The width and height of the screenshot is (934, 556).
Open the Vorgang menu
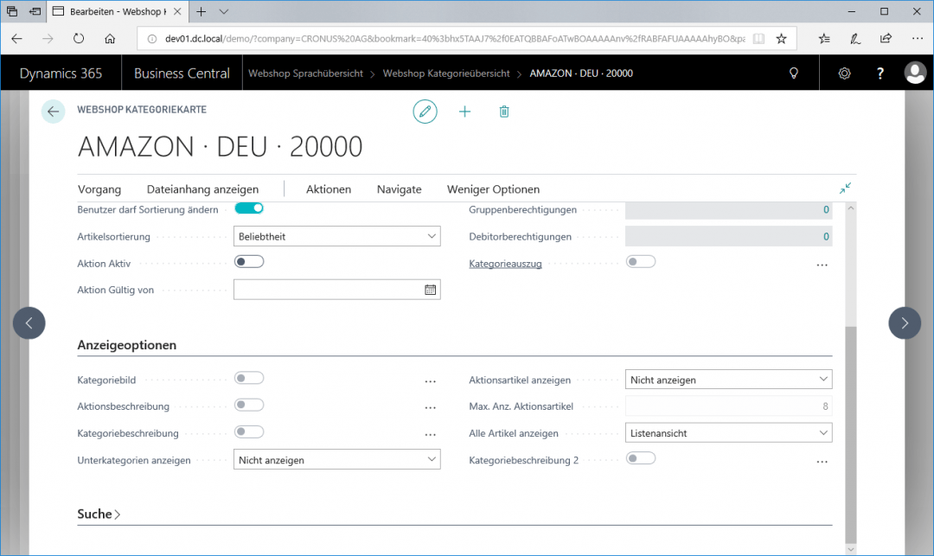99,189
